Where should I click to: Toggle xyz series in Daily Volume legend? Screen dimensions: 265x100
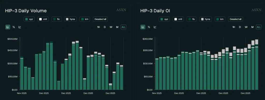pos(29,19)
